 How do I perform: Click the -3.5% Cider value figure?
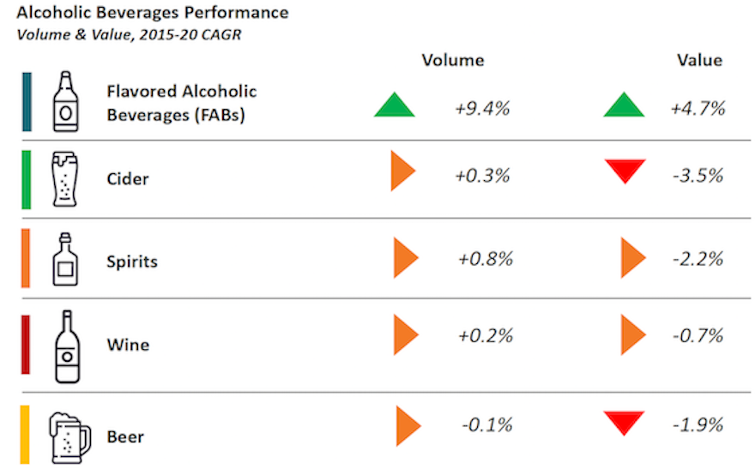click(698, 176)
